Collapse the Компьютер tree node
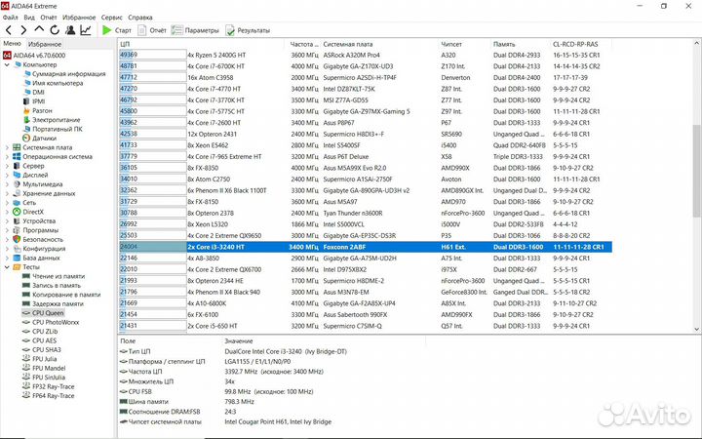This screenshot has width=702, height=439. click(7, 64)
